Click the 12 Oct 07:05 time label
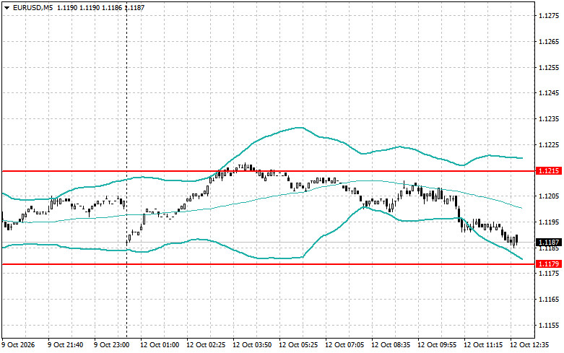This screenshot has width=564, height=353. (x=344, y=345)
